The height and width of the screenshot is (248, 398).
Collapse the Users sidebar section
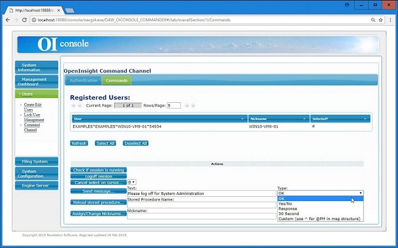37,94
